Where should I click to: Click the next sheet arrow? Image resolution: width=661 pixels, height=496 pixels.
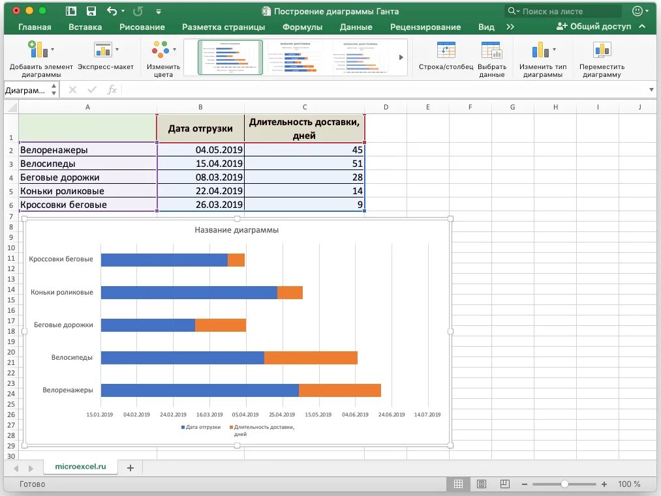(31, 468)
